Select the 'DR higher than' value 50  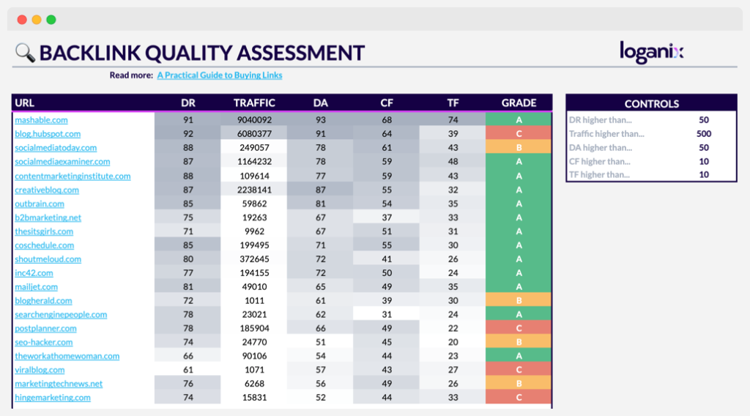point(703,120)
